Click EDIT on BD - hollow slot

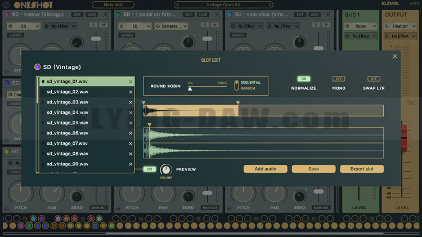click(77, 15)
